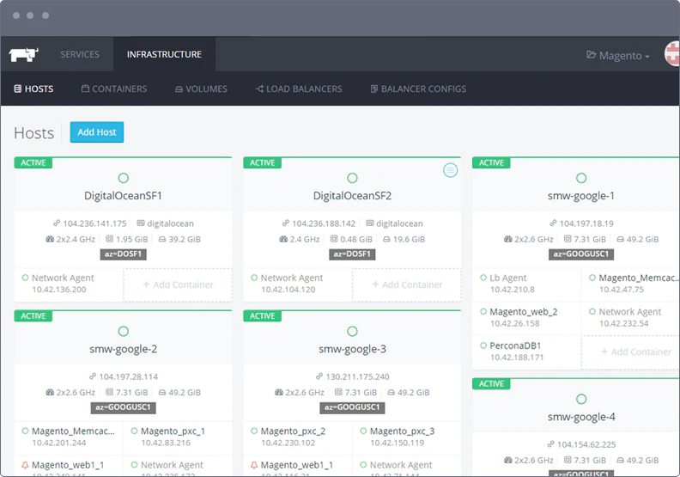Open Magento_web1_1 on smw-google-3

pyautogui.click(x=297, y=466)
